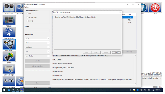The height and width of the screenshot is (94, 165).
Task: Launch the PCOscilla oscilloscope tool
Action: (x=9, y=20)
